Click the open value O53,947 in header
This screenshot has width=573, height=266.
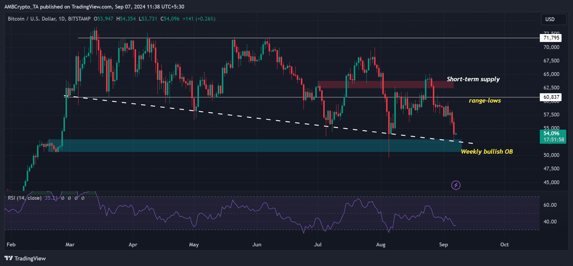103,19
